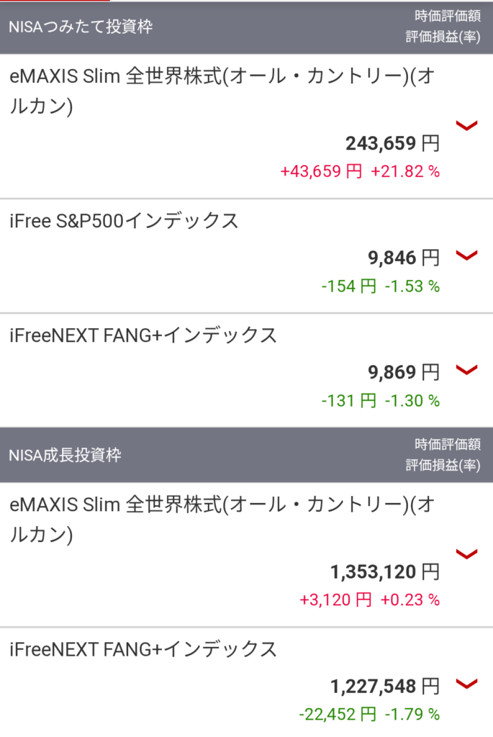Expand the 1,227,548 円 FANG+ row chevron
The height and width of the screenshot is (737, 493).
[x=467, y=683]
